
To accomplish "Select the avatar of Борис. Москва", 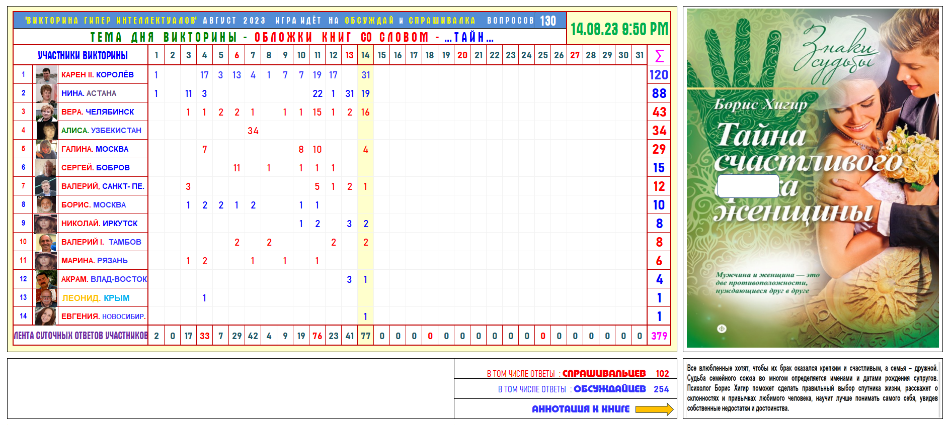I will click(x=46, y=205).
